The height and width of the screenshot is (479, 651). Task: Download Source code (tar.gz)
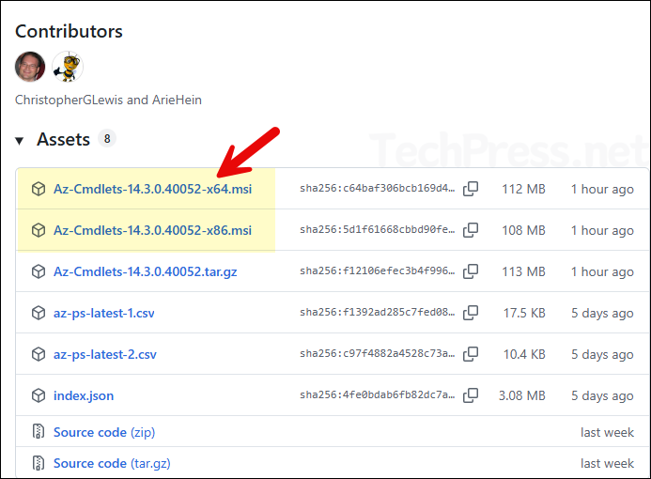[x=112, y=463]
